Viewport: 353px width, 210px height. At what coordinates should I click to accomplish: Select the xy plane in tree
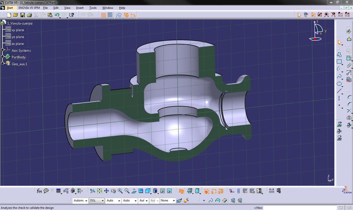coord(18,30)
